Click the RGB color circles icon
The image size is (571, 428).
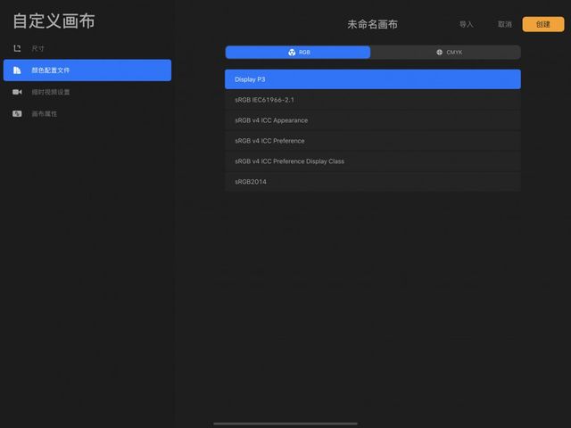pyautogui.click(x=292, y=53)
